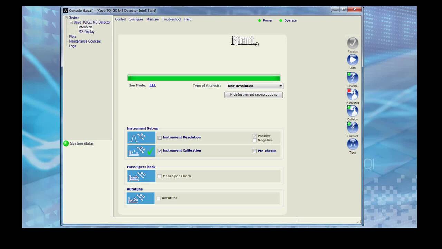Screen dimensions: 442x249
Task: Click the Instrument Resolution peak icon
Action: (x=141, y=137)
